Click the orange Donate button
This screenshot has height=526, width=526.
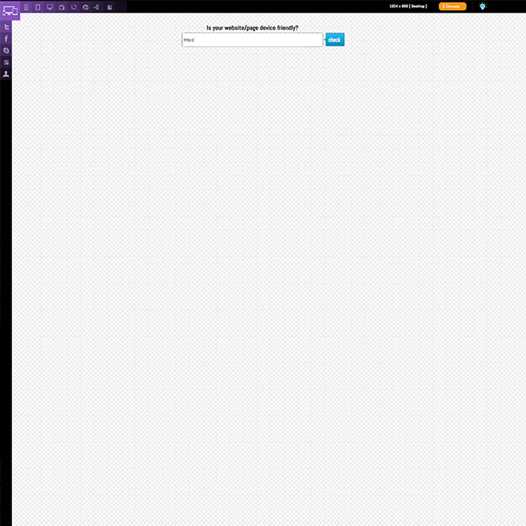point(452,6)
